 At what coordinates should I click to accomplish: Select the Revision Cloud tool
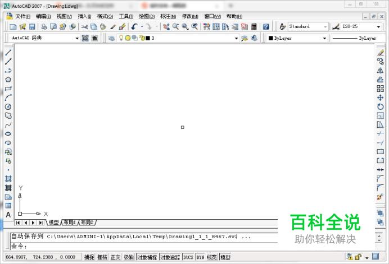tap(8, 115)
